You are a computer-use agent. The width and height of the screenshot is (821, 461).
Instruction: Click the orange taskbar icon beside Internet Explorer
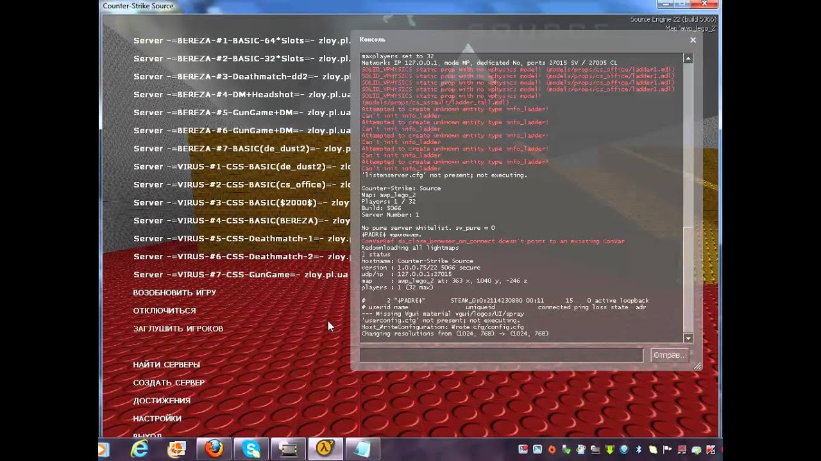click(x=176, y=449)
